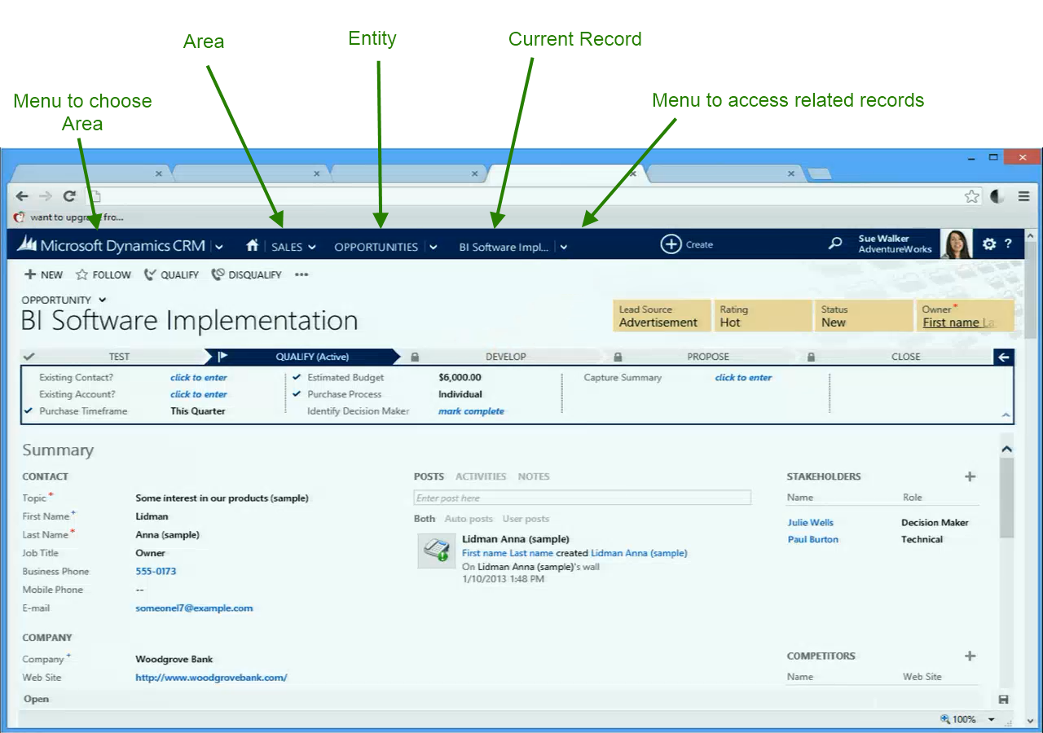The width and height of the screenshot is (1043, 733).
Task: Add a competitor with plus icon
Action: pyautogui.click(x=970, y=656)
